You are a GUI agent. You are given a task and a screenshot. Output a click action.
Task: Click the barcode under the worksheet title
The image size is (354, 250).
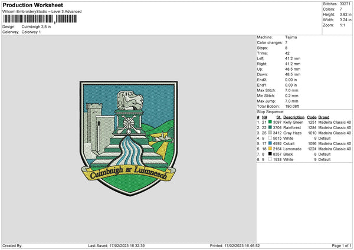40,19
